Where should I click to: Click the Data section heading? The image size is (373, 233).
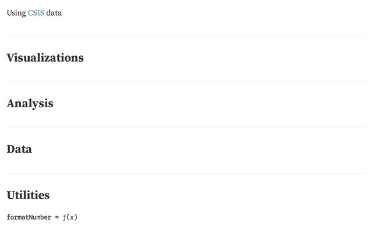[x=19, y=149]
